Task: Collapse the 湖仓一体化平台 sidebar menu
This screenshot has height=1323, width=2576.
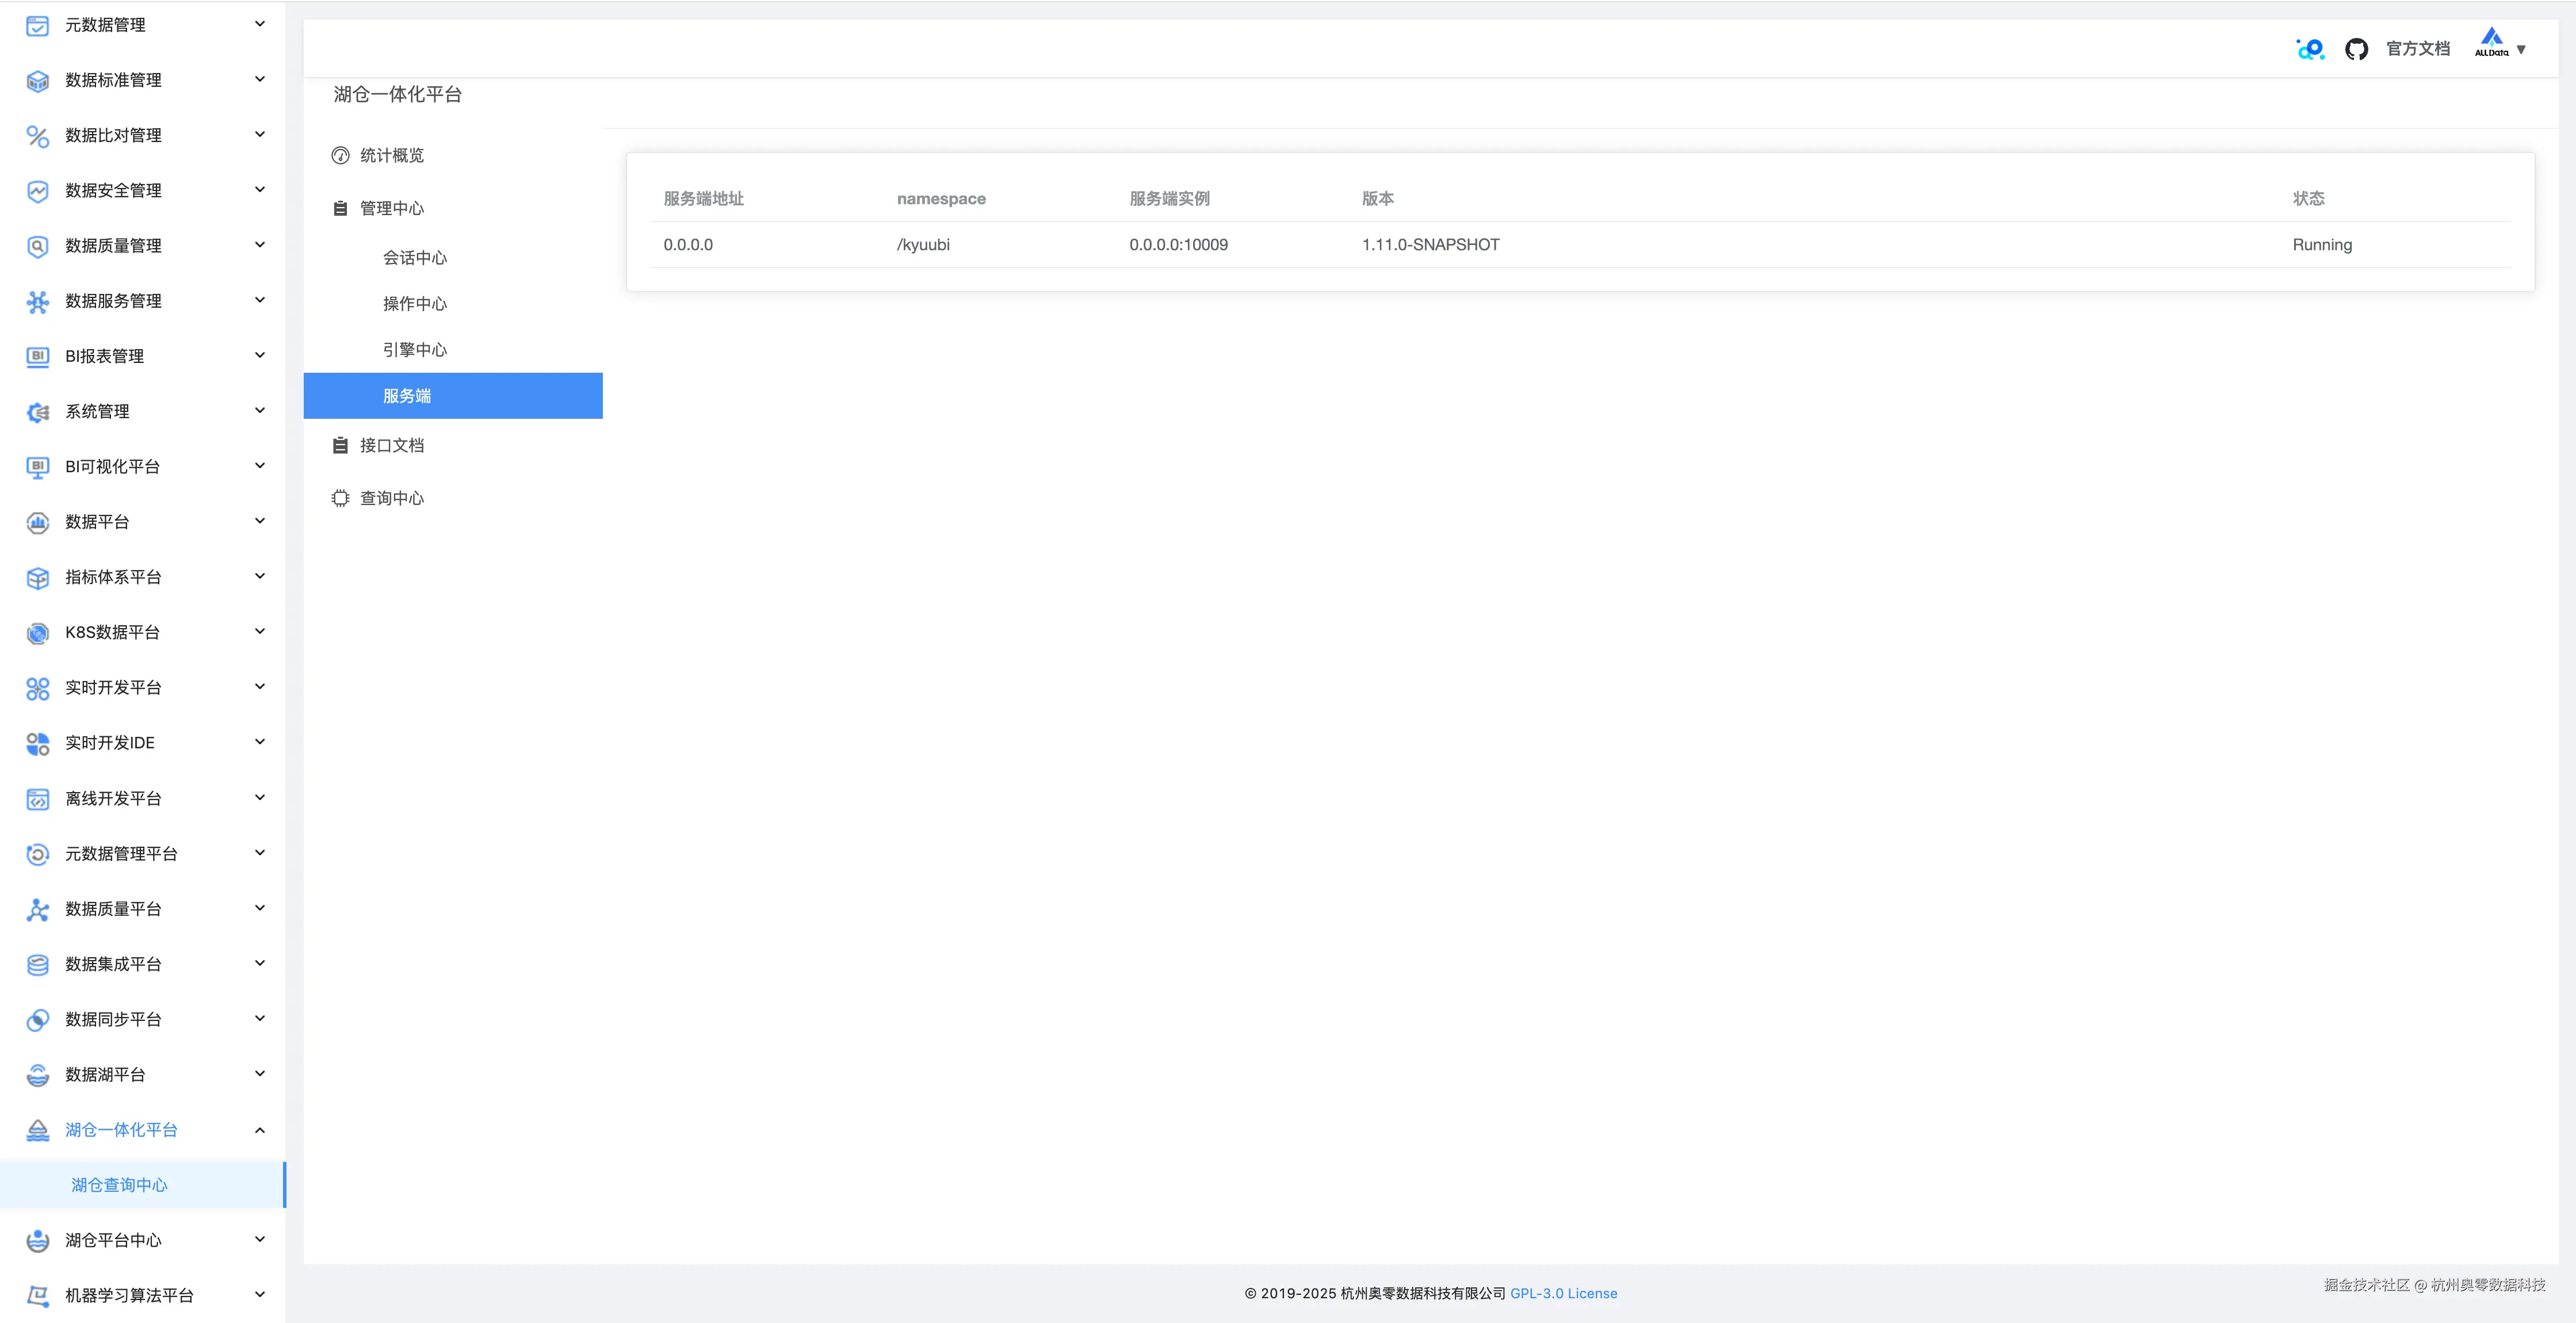Action: [259, 1130]
